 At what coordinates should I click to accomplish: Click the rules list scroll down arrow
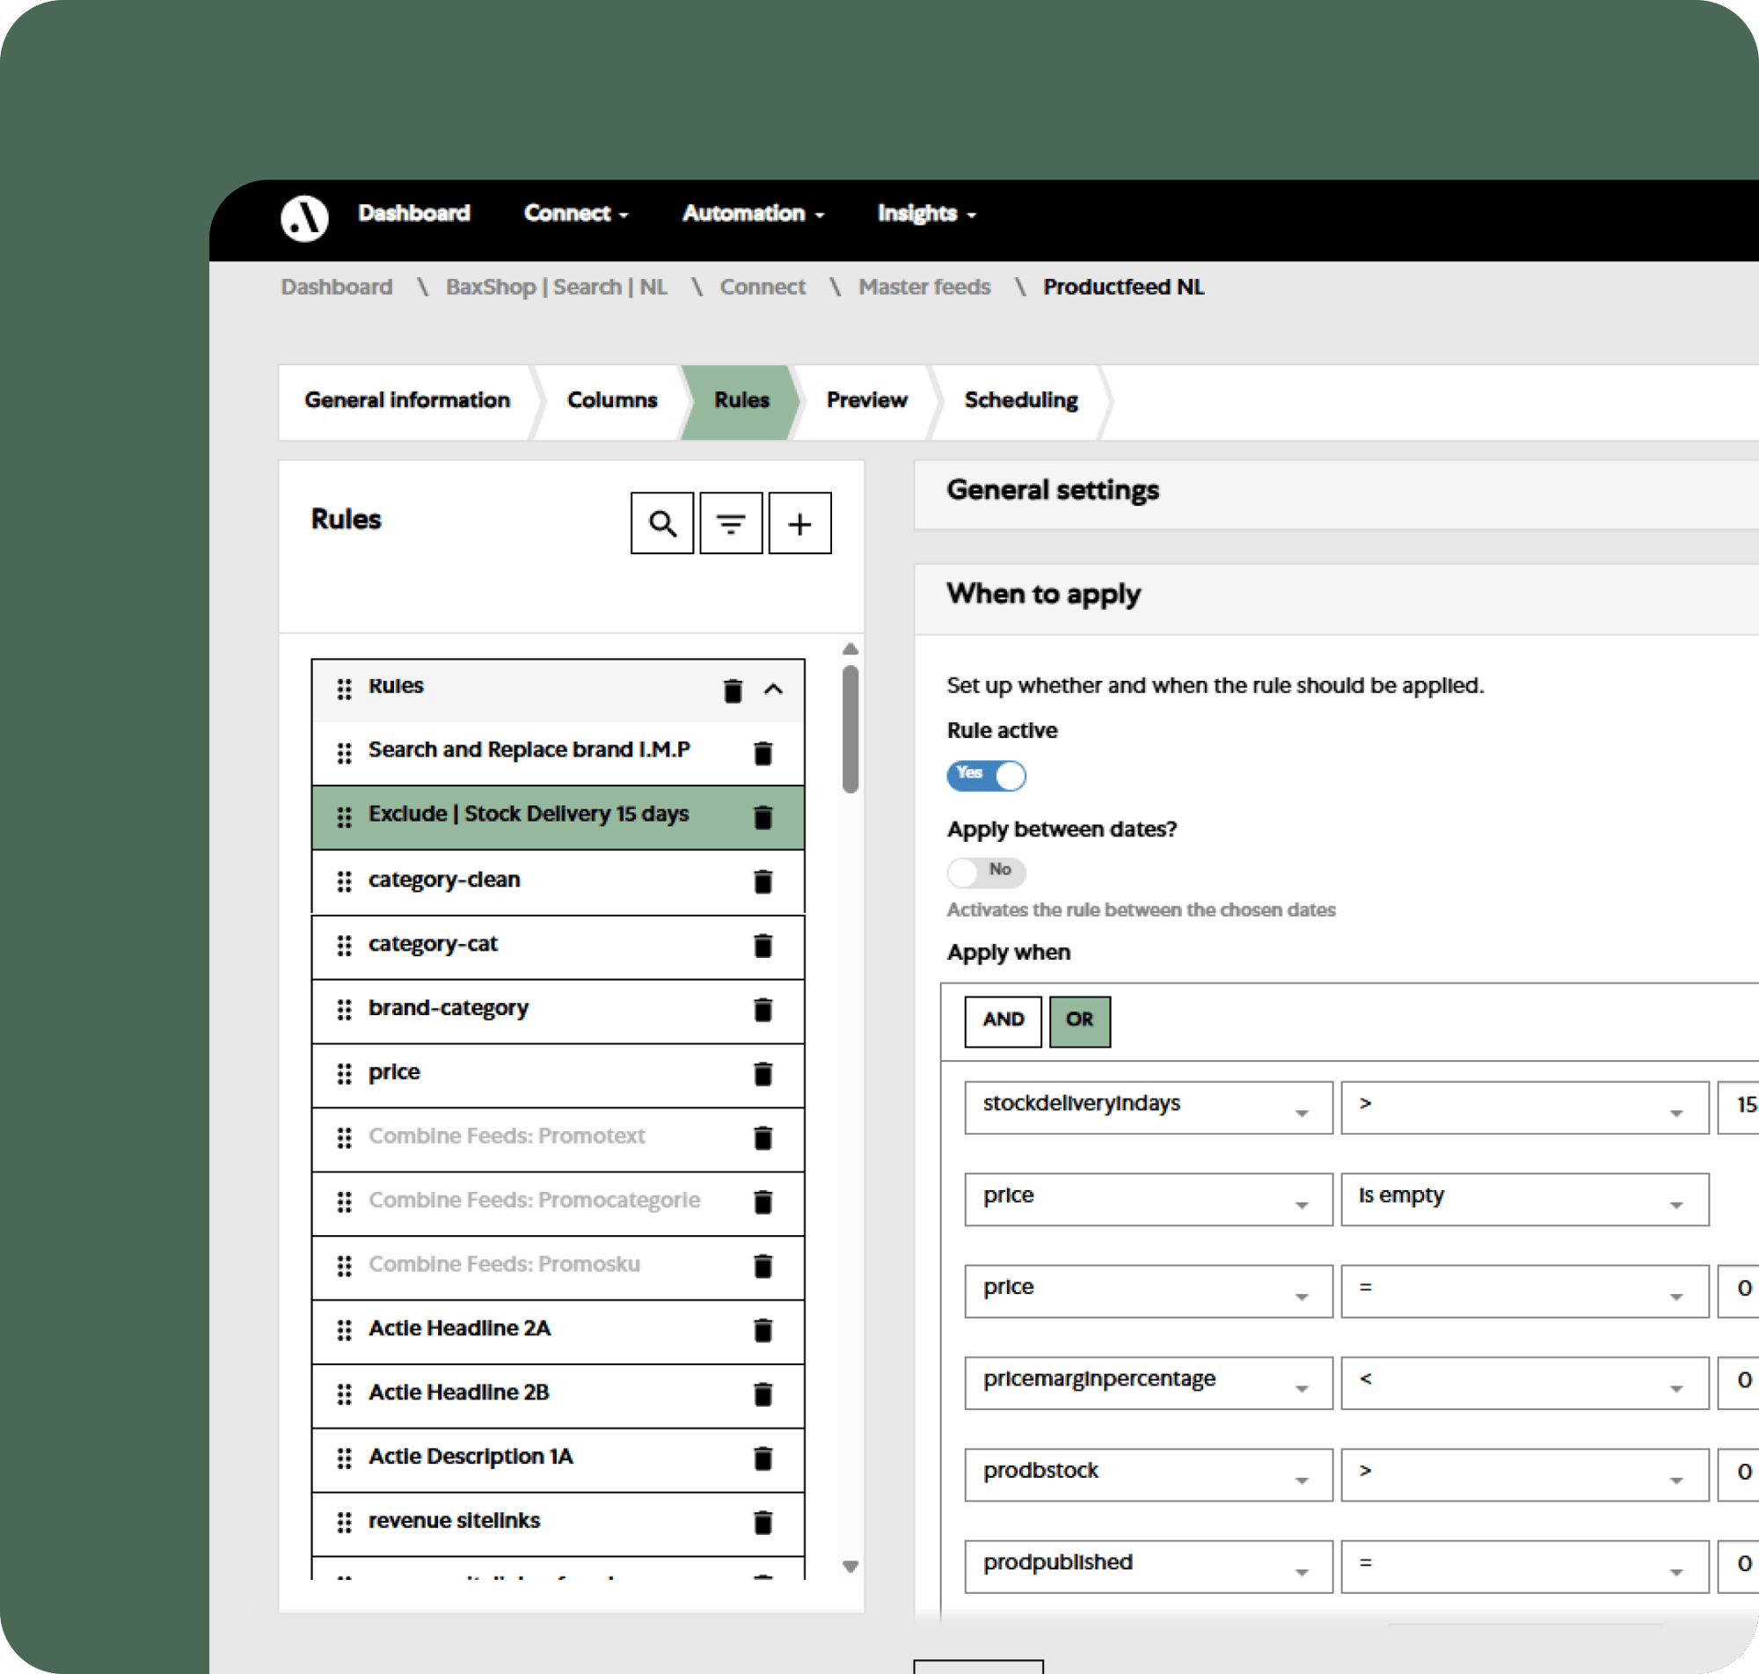[850, 1567]
